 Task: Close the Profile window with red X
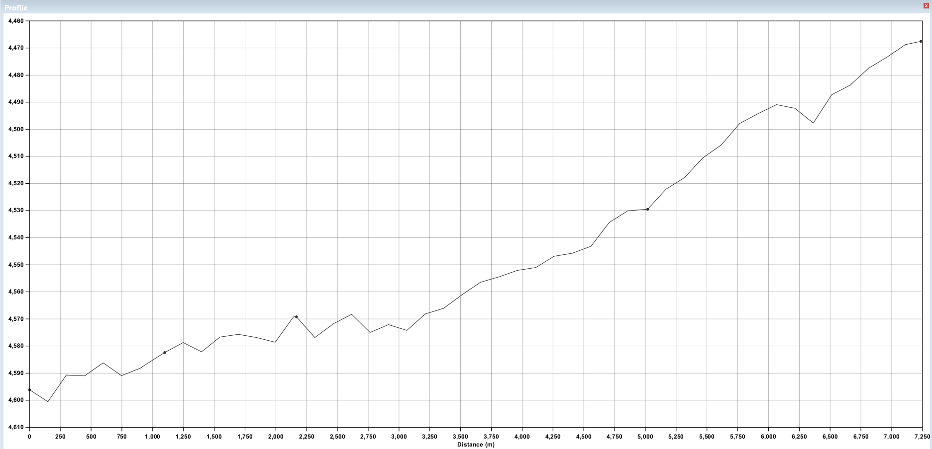tap(926, 5)
